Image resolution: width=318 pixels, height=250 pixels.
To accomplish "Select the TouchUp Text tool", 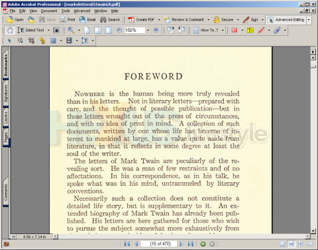I will [x=85, y=40].
